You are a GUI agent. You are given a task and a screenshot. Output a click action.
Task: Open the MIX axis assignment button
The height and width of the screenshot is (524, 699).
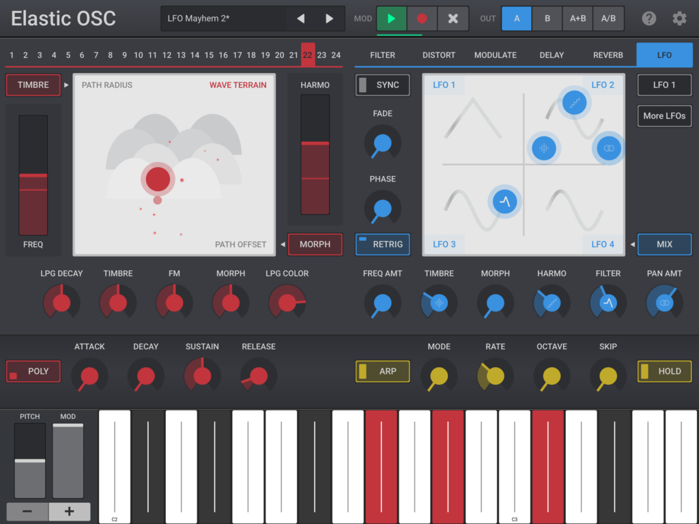coord(664,244)
